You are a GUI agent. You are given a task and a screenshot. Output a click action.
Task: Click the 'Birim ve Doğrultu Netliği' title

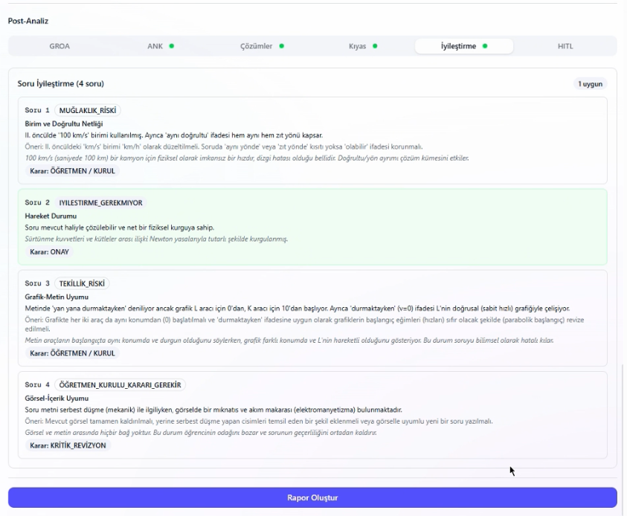pos(64,123)
